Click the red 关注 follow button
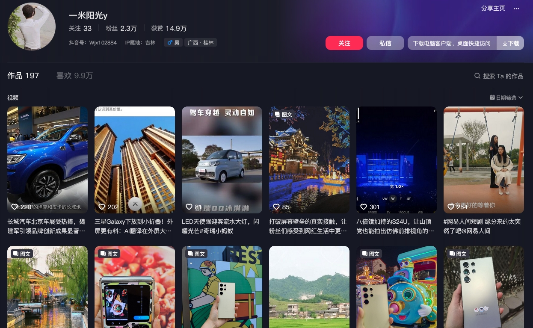Screen dimensions: 533x328 click(x=344, y=43)
